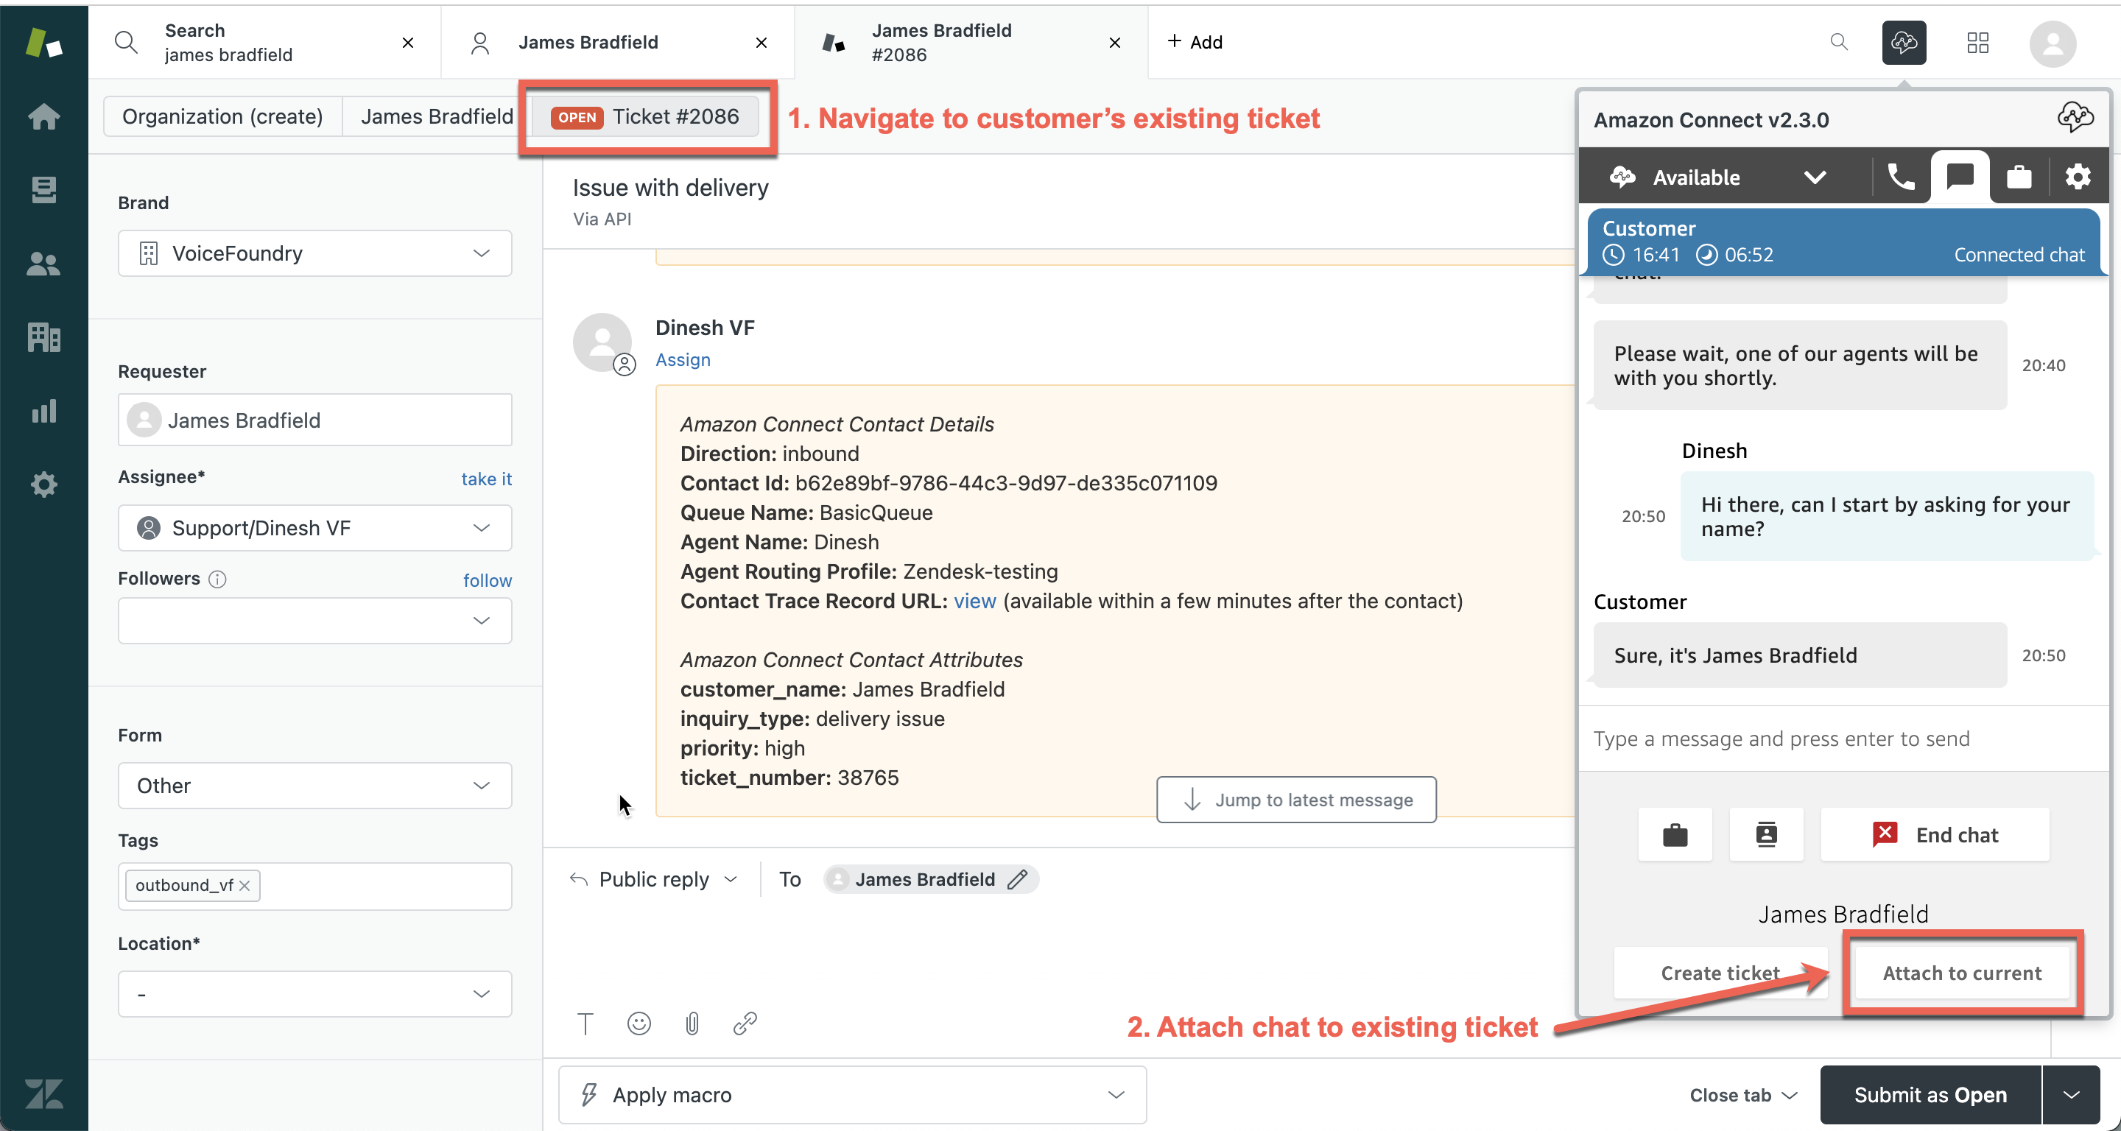
Task: Click the insert link icon in editor
Action: 745,1023
